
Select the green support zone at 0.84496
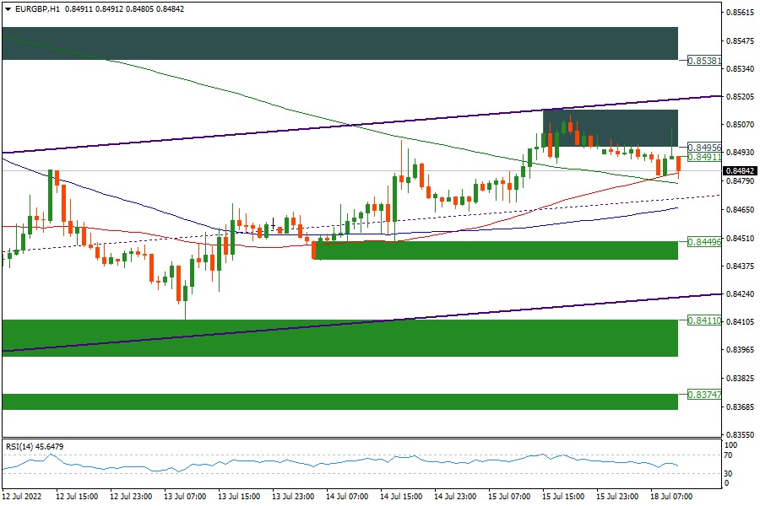496,250
